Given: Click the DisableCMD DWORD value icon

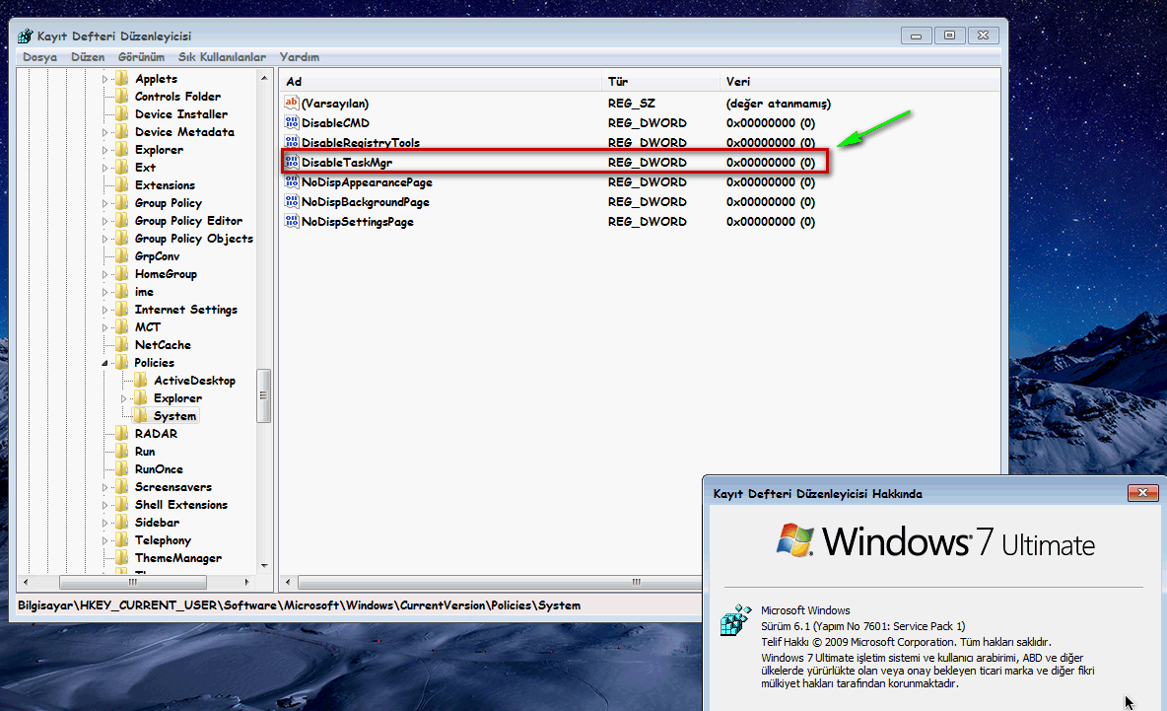Looking at the screenshot, I should pyautogui.click(x=292, y=122).
